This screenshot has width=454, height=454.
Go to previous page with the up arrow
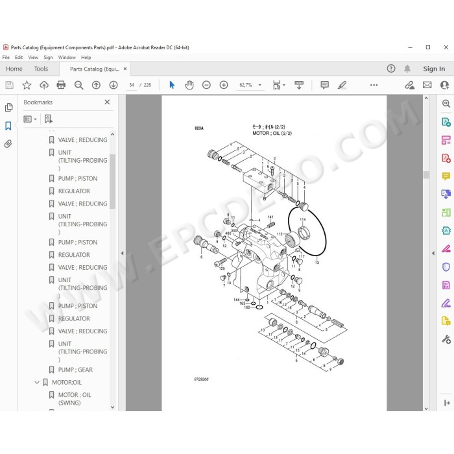(96, 85)
